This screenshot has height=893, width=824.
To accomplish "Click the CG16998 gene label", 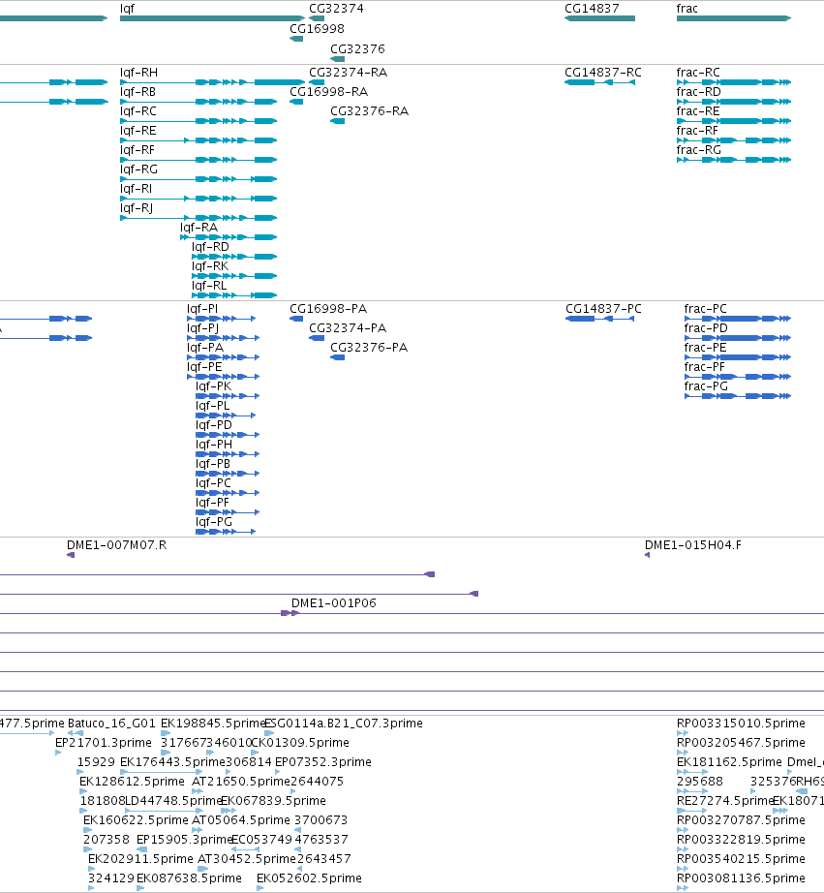I will [317, 29].
